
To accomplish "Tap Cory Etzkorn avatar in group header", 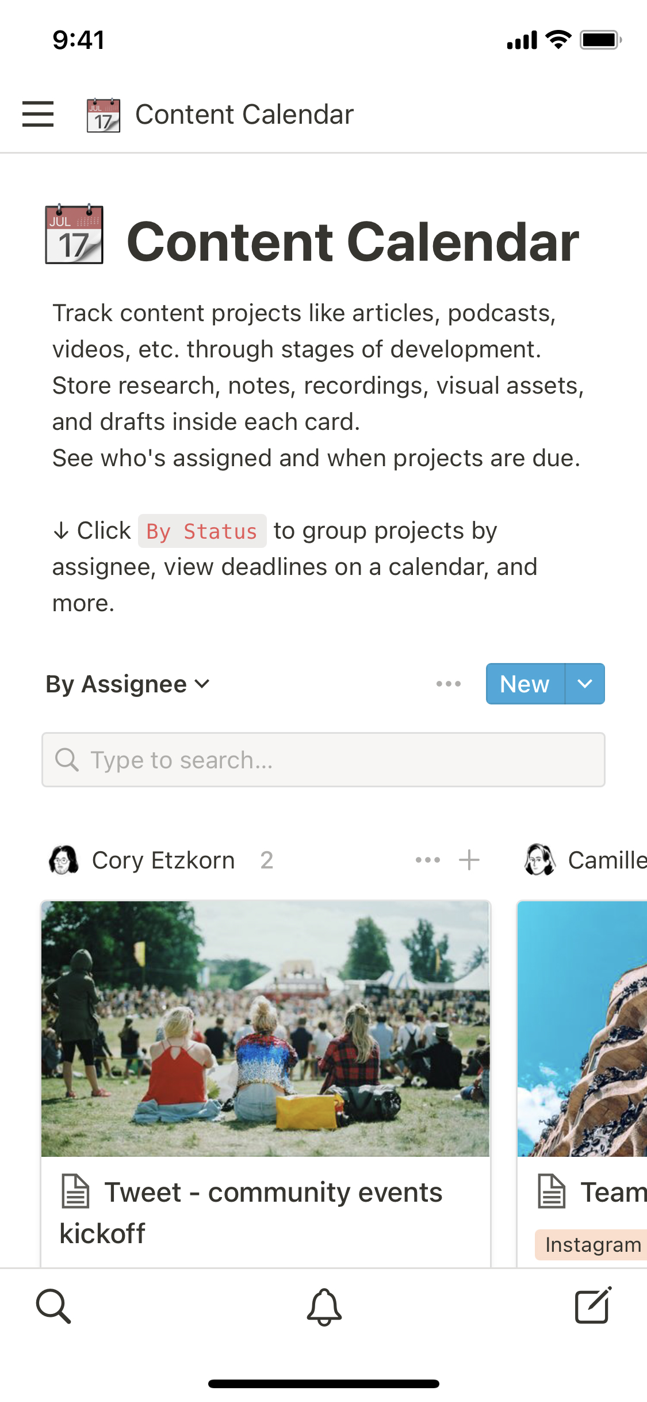I will tap(64, 860).
